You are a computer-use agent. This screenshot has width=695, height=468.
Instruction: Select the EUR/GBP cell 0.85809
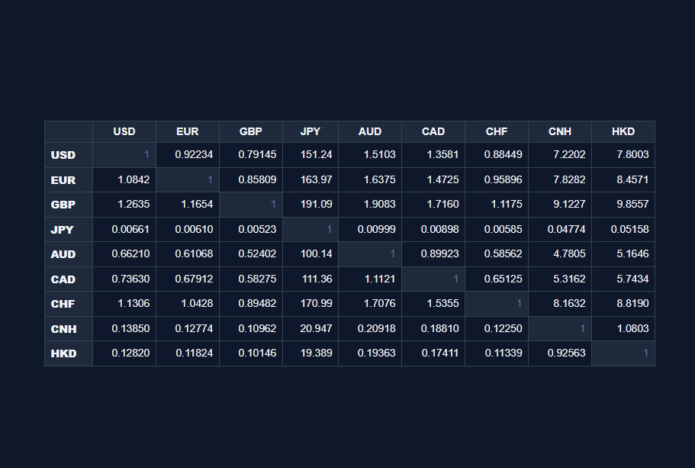251,179
